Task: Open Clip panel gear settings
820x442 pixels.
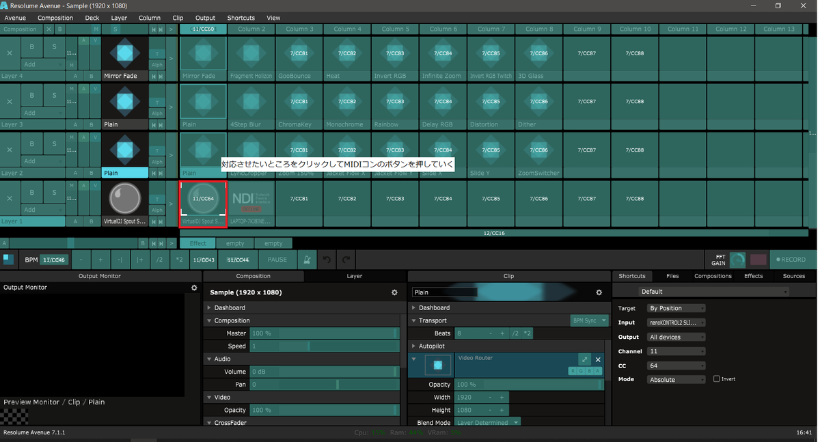Action: 599,292
